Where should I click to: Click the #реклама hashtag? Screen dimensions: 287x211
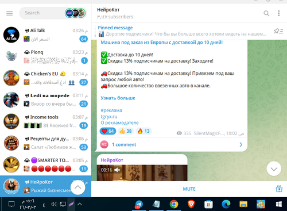point(111,110)
